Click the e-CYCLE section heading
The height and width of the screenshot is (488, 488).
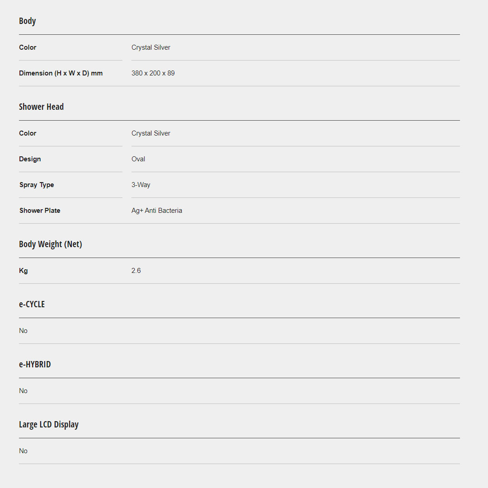pyautogui.click(x=32, y=305)
